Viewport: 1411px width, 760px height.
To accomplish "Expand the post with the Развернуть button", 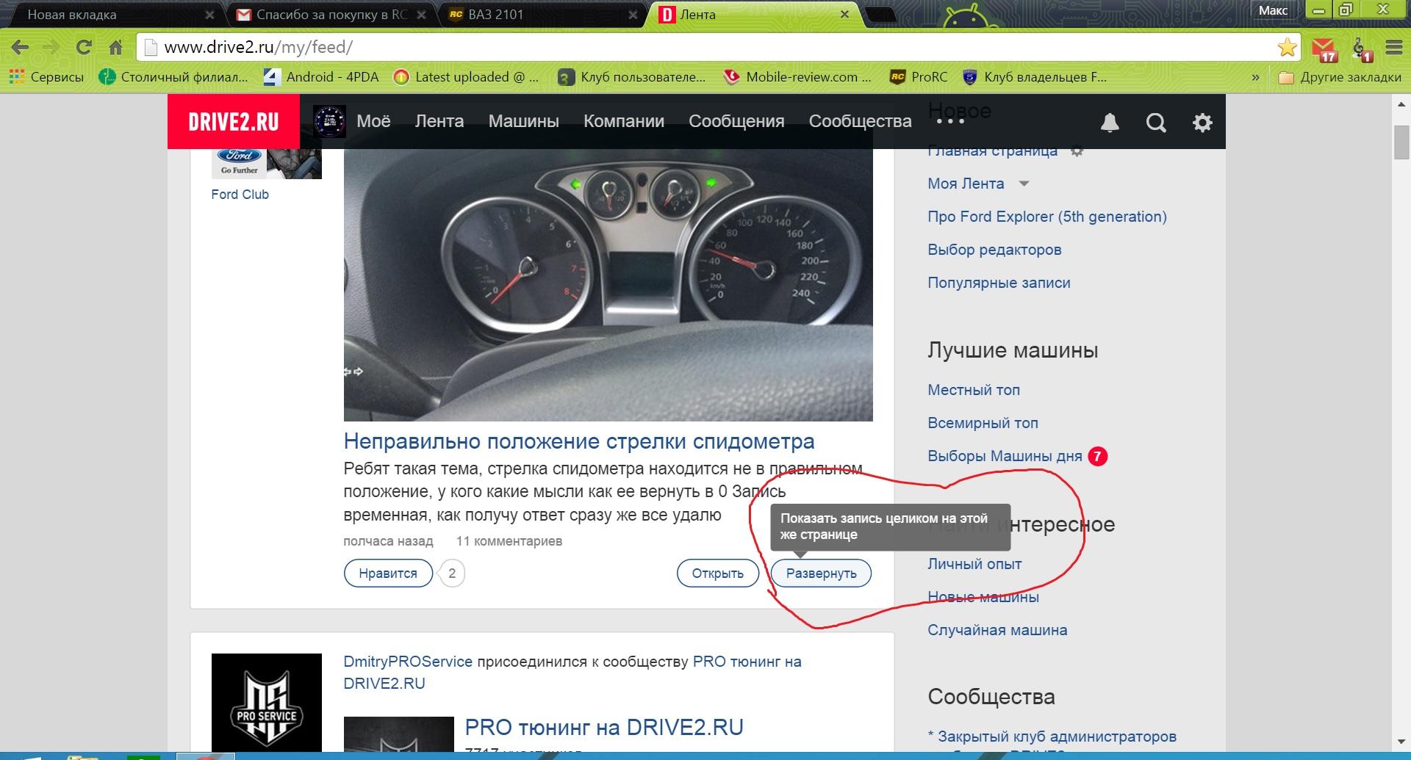I will 822,573.
